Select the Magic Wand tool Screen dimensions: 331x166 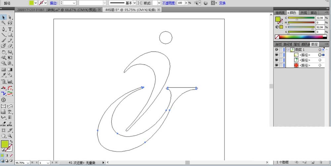[x=4, y=23]
